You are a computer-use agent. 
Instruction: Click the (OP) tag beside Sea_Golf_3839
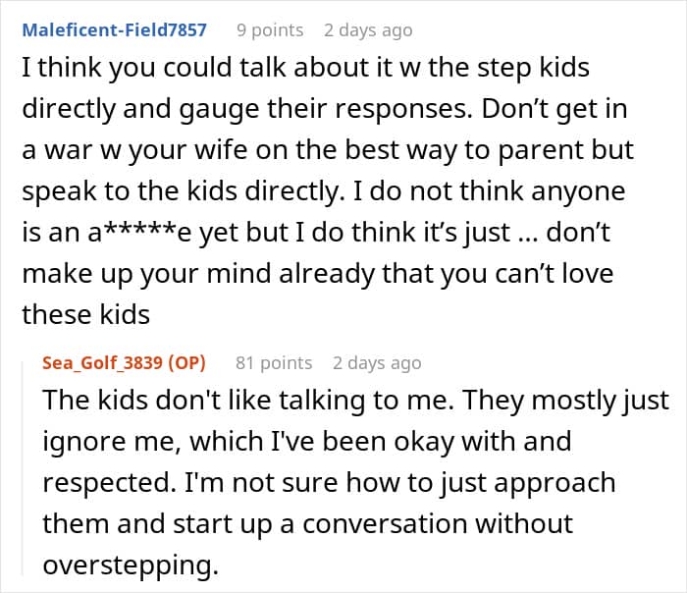click(188, 363)
